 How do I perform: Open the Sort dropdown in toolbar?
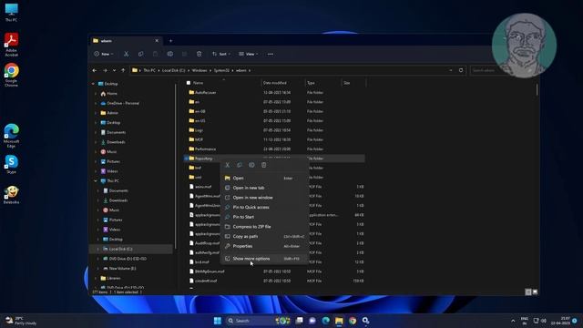221,54
